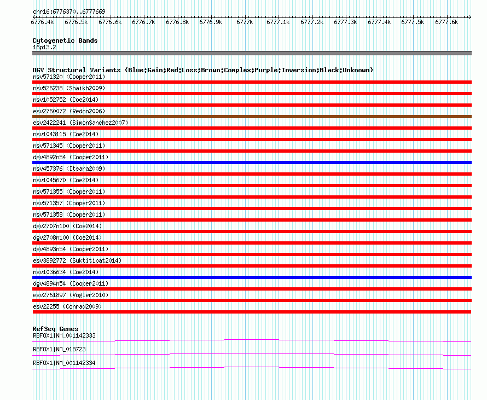Viewport: 487px width, 400px height.
Task: Open variant nsv526238 (Shaikh2009)
Action: (x=69, y=88)
